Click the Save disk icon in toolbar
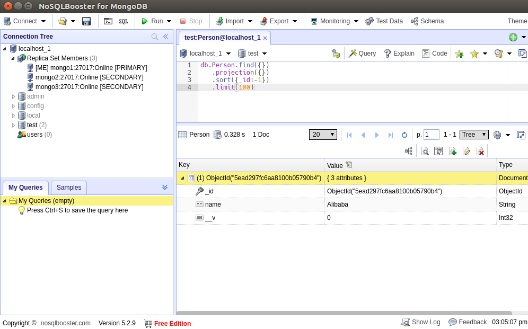The height and width of the screenshot is (329, 528). pos(86,21)
